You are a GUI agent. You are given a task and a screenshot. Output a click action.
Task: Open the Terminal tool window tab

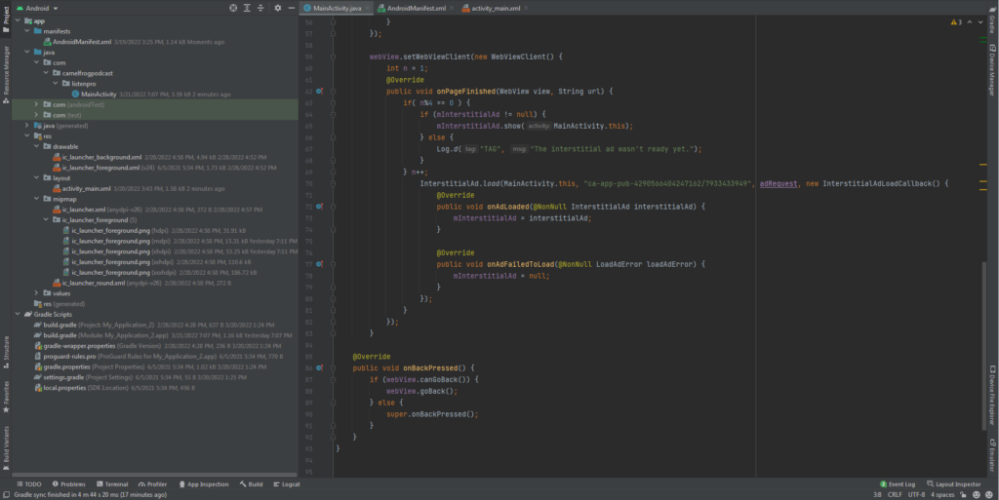click(112, 484)
